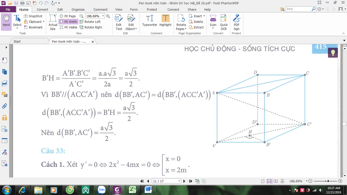
Task: Go to the previous page
Action: tap(148, 181)
